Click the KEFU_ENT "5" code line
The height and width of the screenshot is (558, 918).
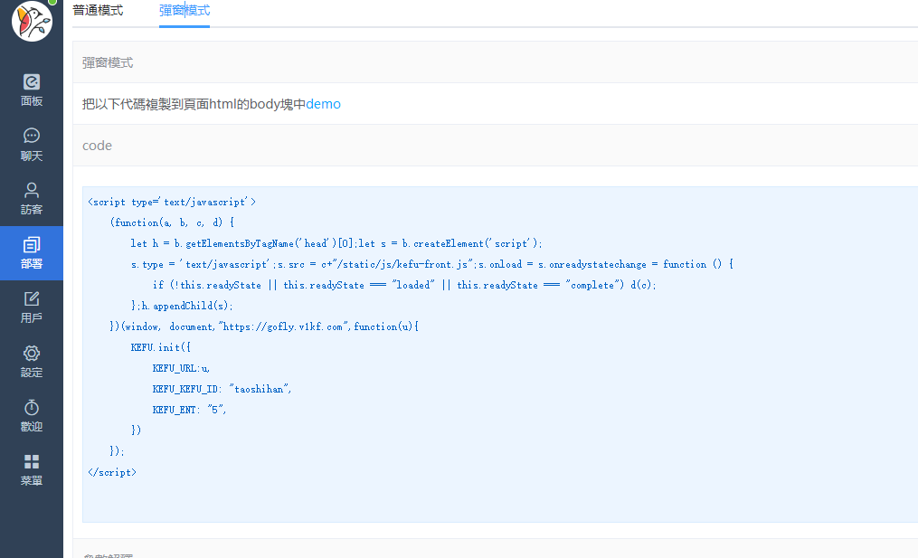pos(189,410)
